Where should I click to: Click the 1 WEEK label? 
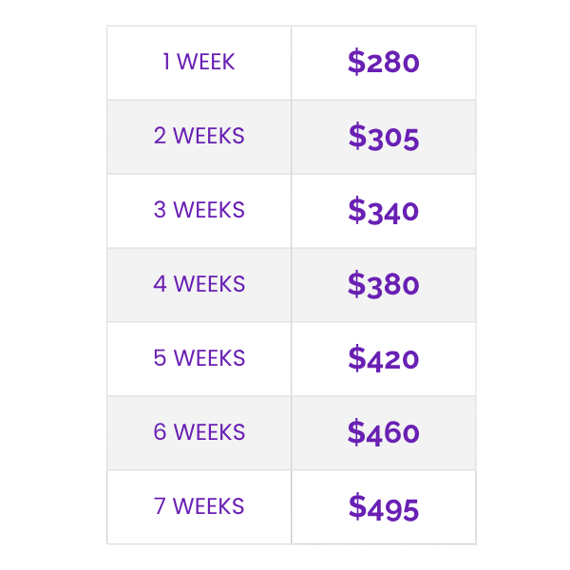point(199,63)
